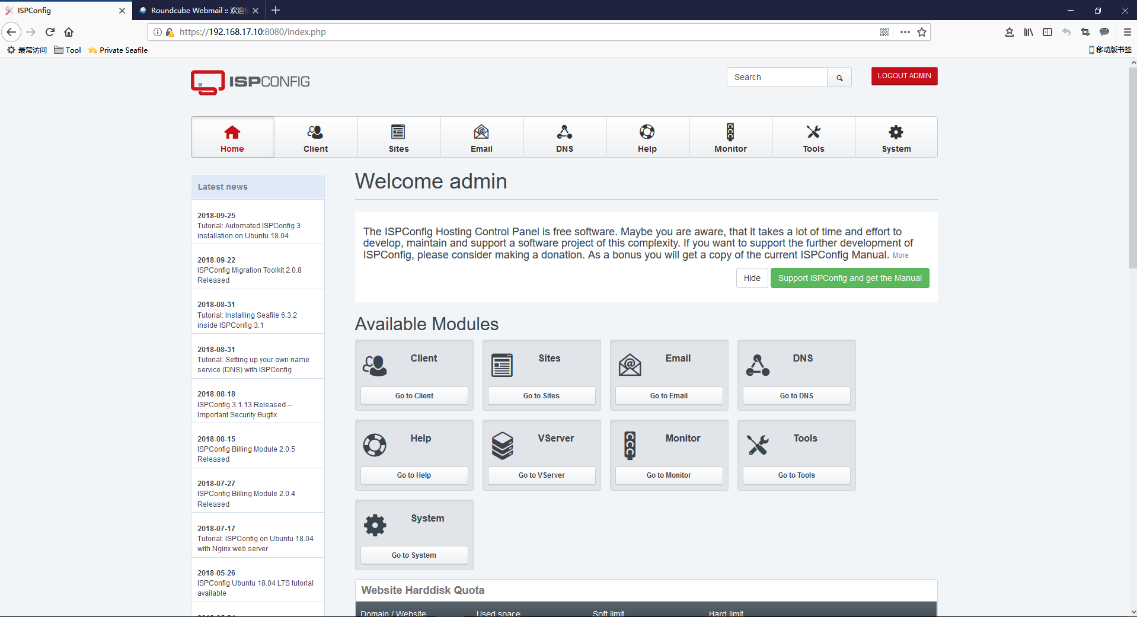This screenshot has width=1137, height=617.
Task: Open the Monitor navigation tab
Action: tap(730, 137)
